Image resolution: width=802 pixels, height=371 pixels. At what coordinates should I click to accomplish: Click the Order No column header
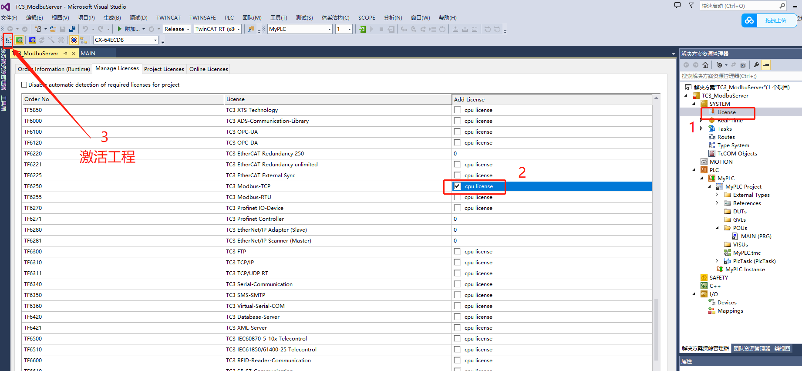tap(123, 99)
